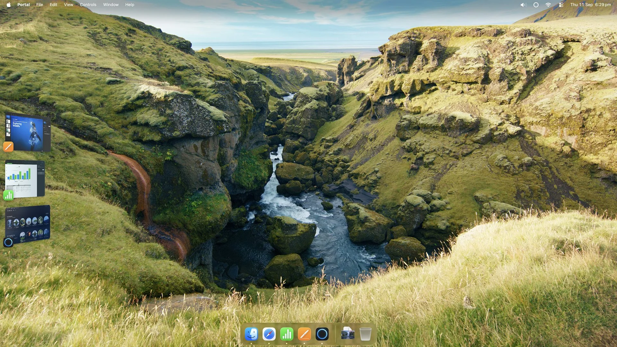Viewport: 617px width, 347px height.
Task: Open the Trash in the dock
Action: [x=365, y=334]
